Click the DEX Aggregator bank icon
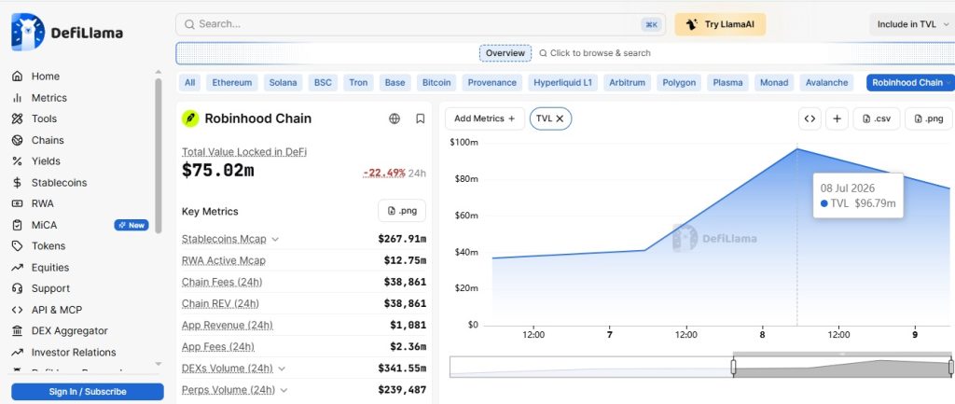 coord(17,331)
